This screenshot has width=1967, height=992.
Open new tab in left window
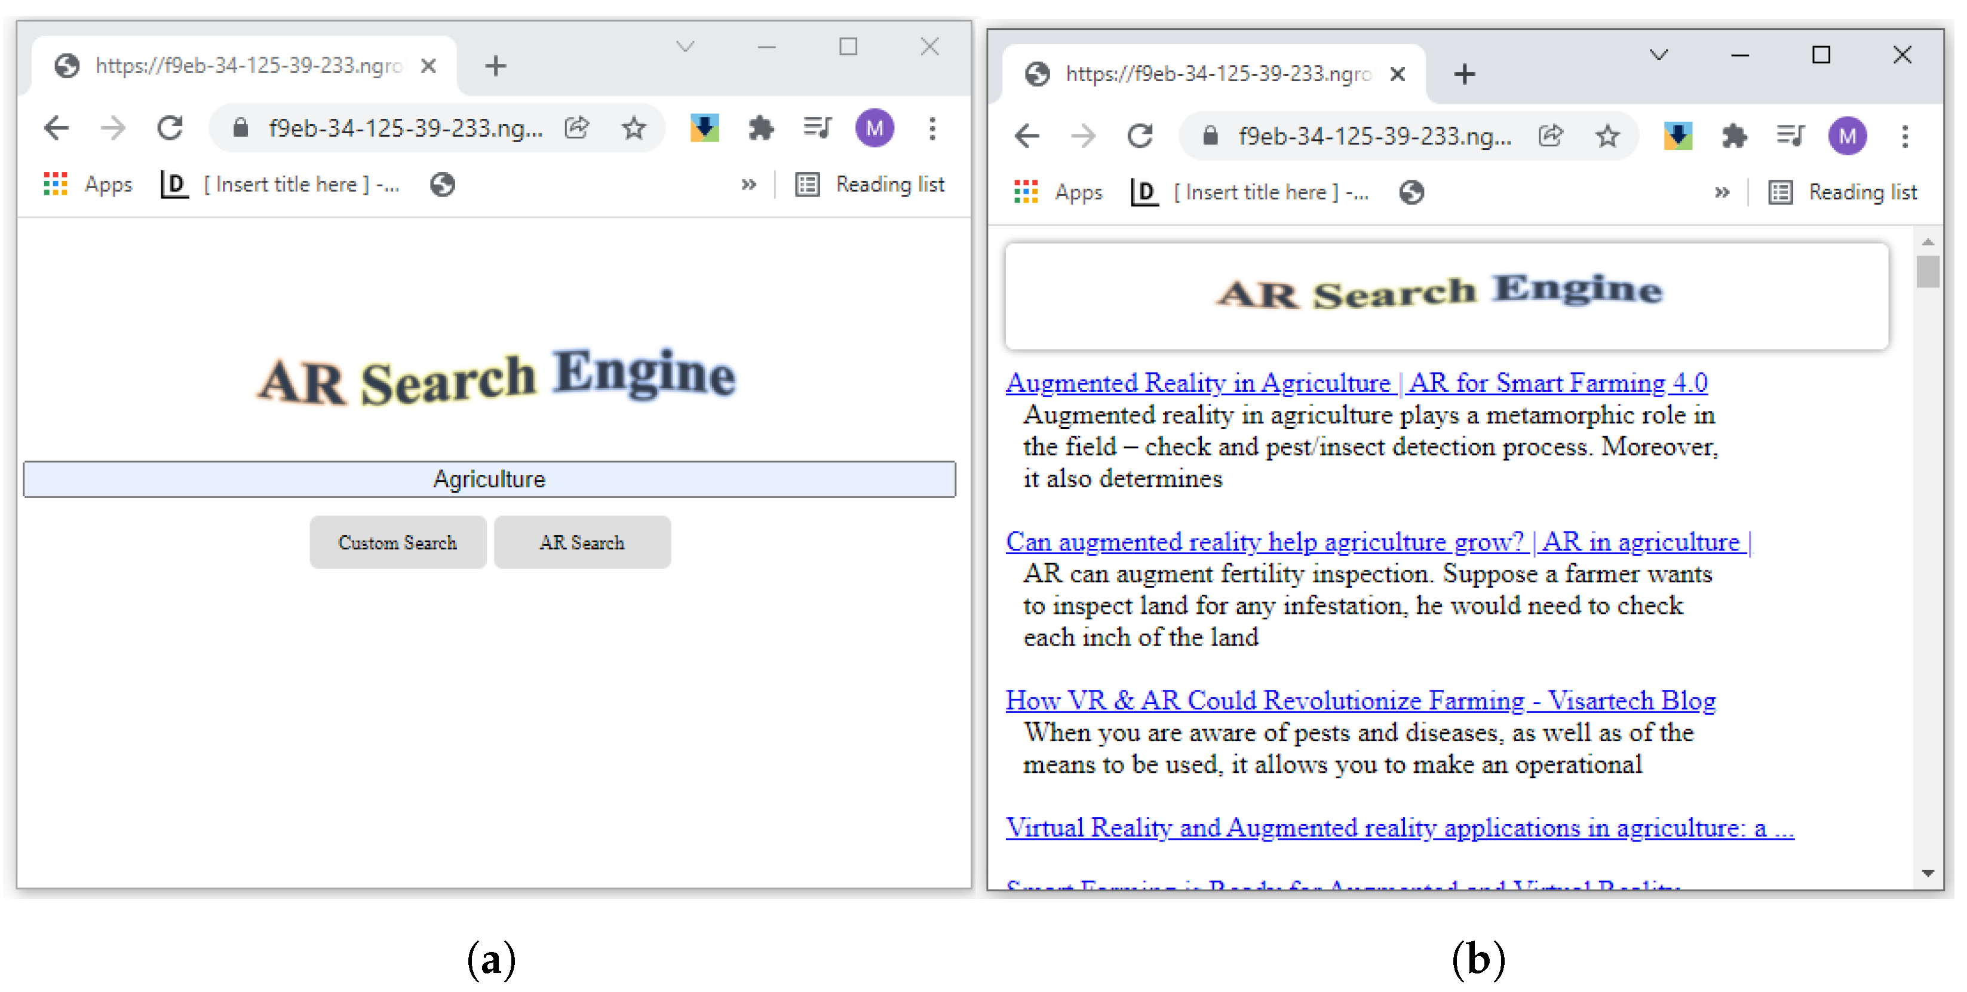(x=496, y=66)
